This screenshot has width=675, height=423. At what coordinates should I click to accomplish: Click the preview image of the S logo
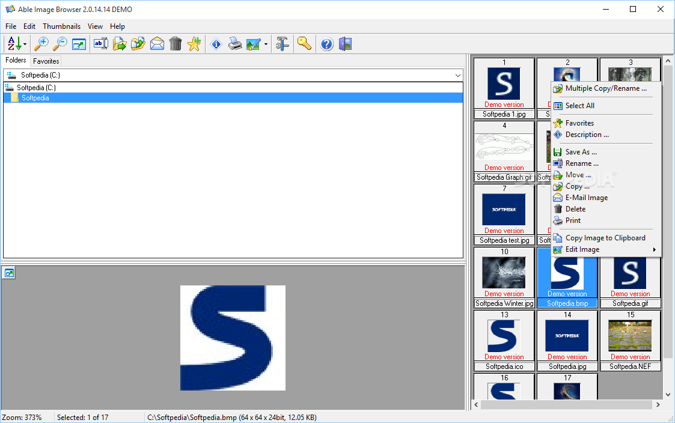[233, 338]
